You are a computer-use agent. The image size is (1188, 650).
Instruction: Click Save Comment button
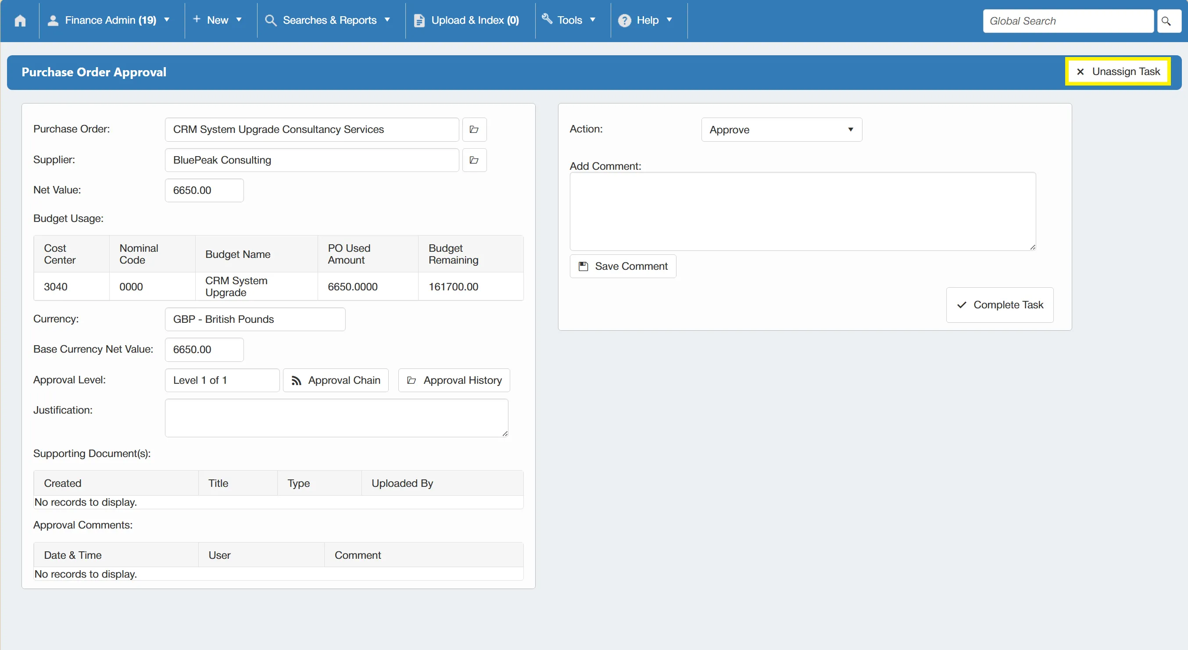coord(623,266)
